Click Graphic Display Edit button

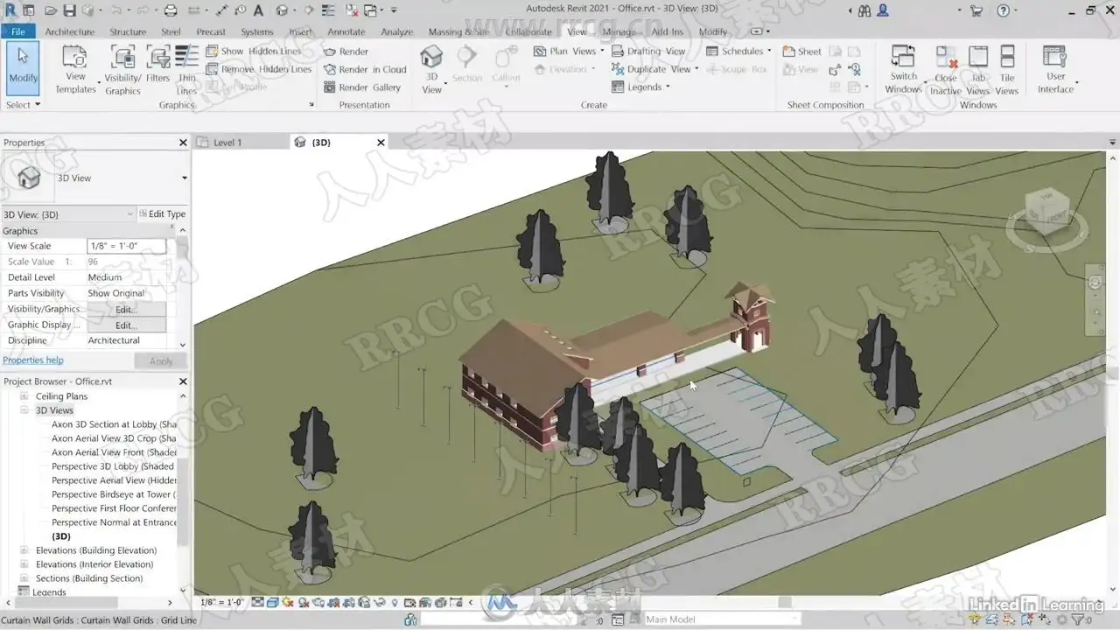126,325
